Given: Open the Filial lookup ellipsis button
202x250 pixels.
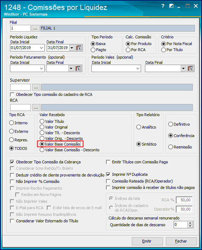Looking at the screenshot, I should (x=35, y=28).
